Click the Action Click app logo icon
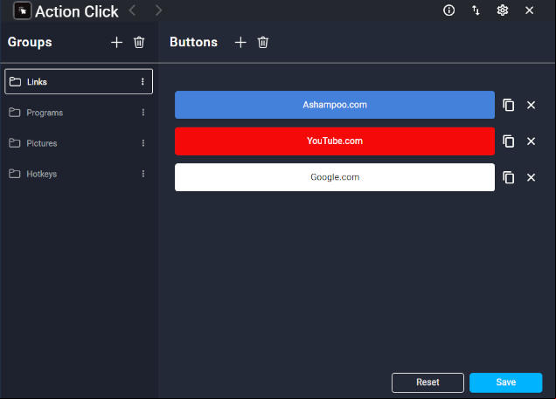Screen dimensions: 556x399 (x=22, y=10)
